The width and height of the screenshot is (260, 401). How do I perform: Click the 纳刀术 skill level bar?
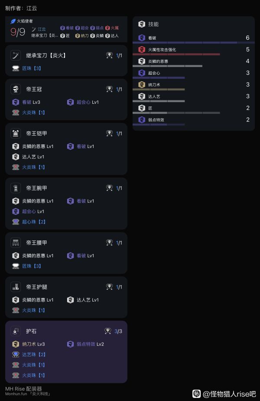159,90
